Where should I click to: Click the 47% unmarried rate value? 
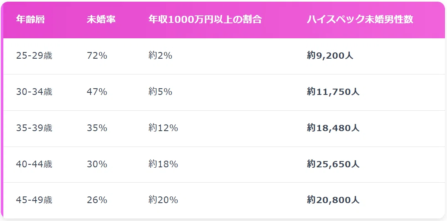(97, 92)
